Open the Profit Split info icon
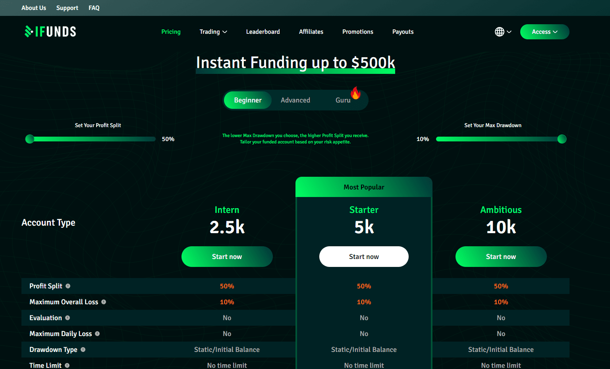The width and height of the screenshot is (610, 369). tap(68, 286)
